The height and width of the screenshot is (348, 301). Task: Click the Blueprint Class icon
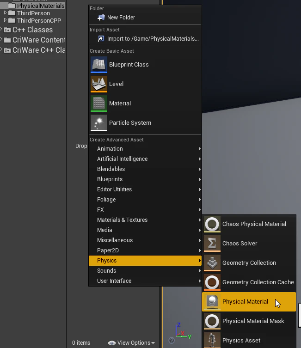[x=99, y=65]
